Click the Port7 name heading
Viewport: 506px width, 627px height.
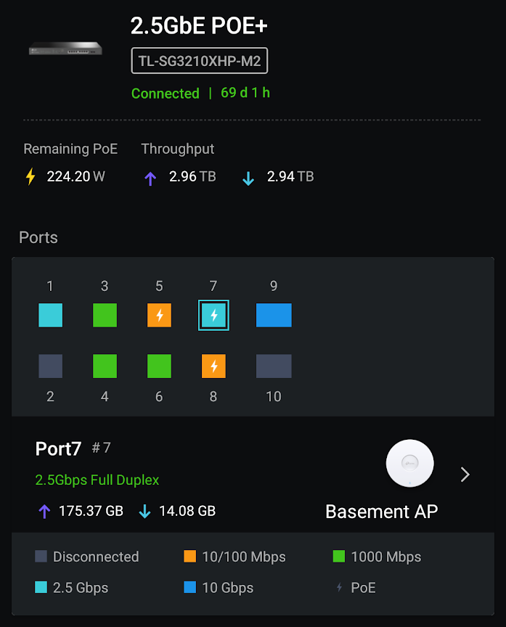coord(58,448)
